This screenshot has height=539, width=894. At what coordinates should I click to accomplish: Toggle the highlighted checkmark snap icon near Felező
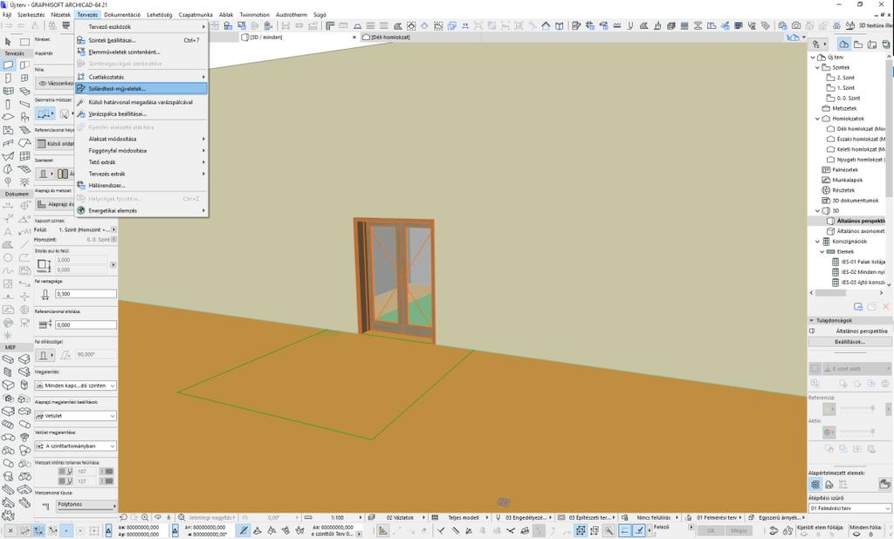640,530
